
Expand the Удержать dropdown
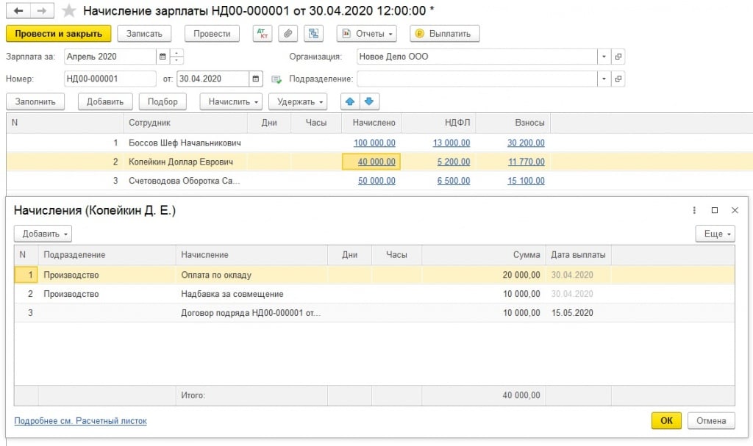[x=297, y=101]
